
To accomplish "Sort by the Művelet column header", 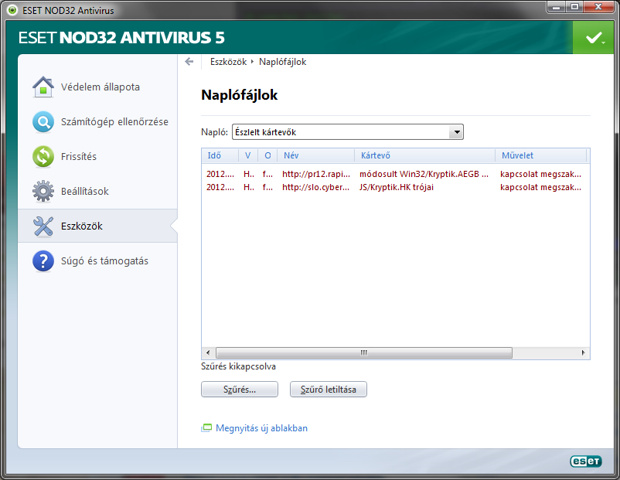I will pos(540,155).
